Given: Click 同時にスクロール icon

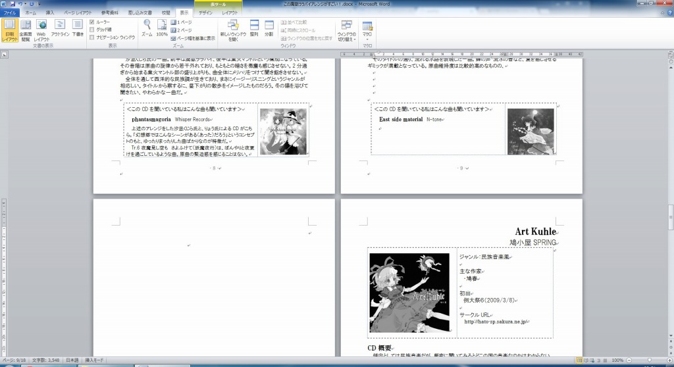Looking at the screenshot, I should 284,30.
